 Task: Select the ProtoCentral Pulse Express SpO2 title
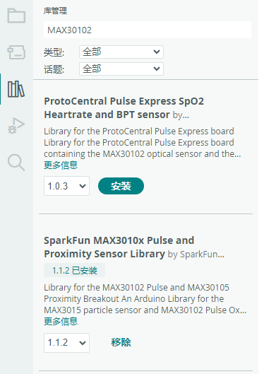click(x=124, y=107)
